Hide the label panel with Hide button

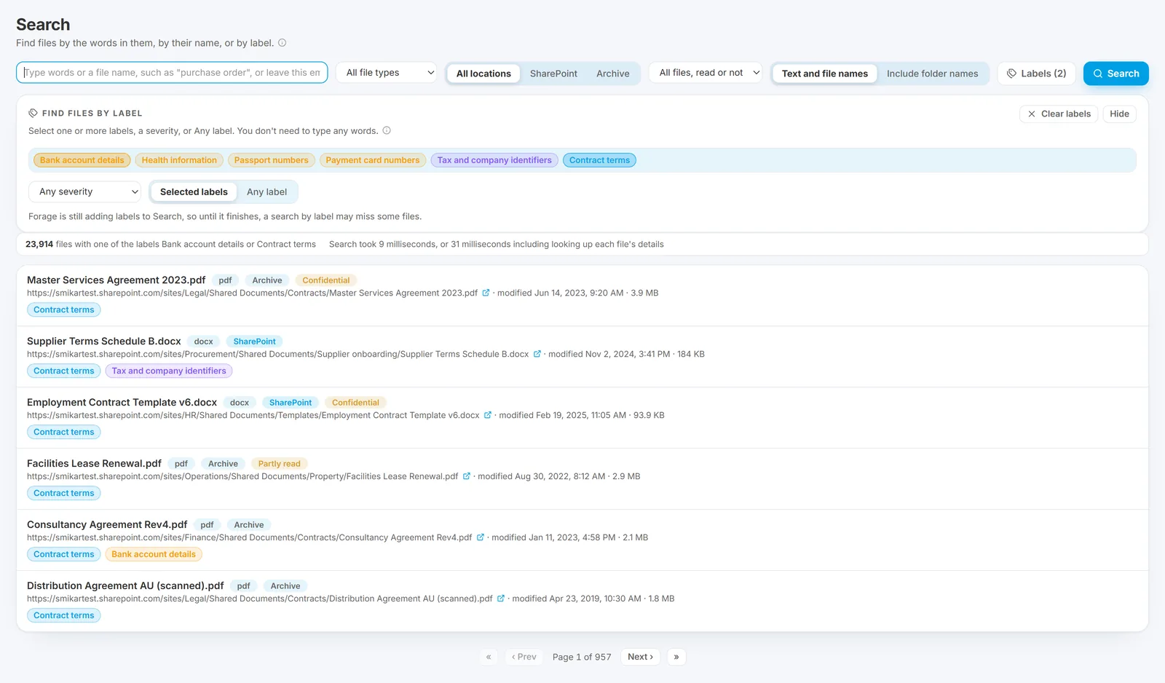click(1119, 114)
